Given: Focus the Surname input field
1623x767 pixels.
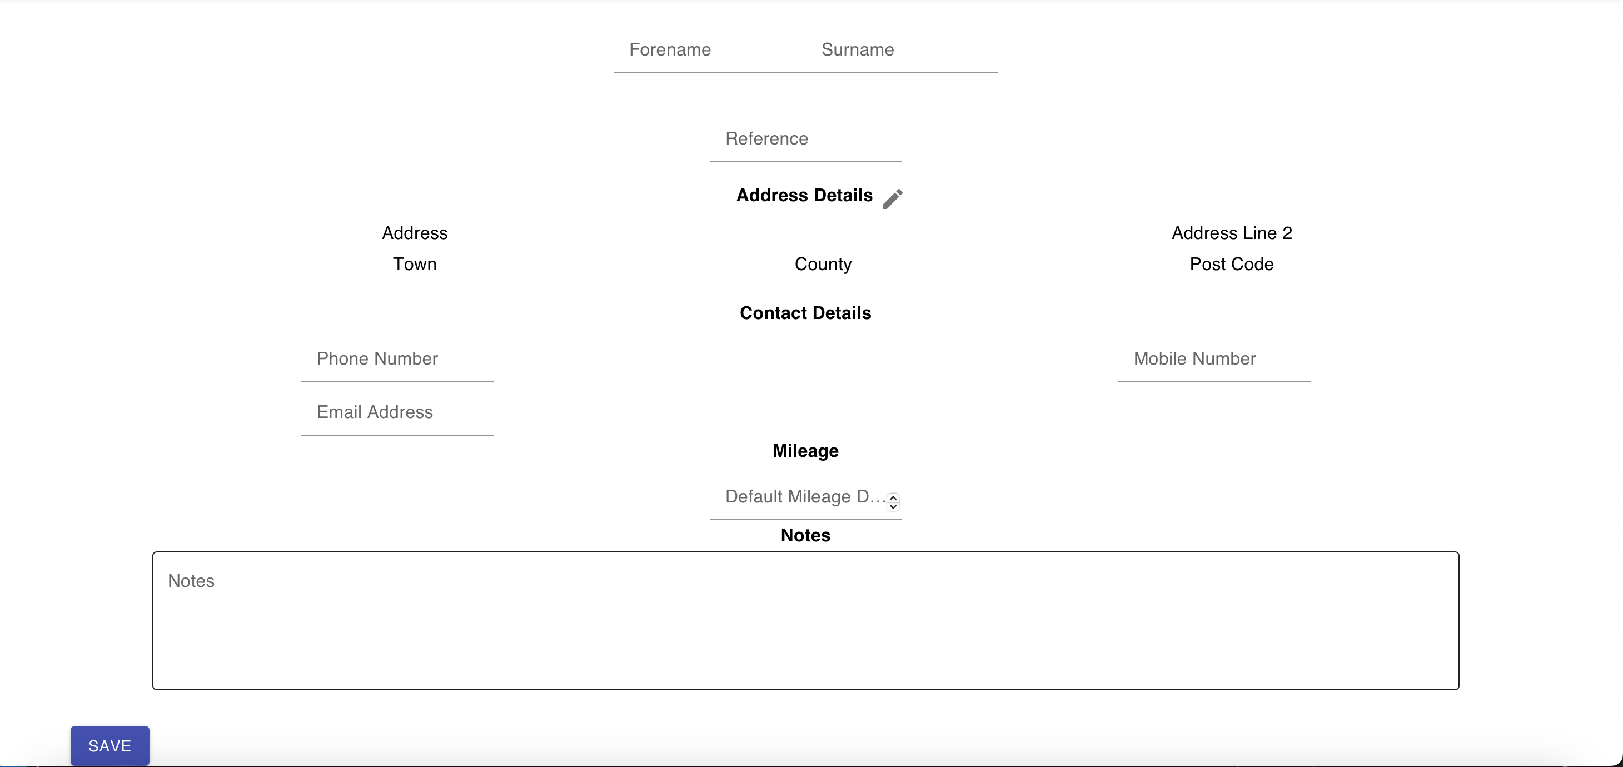Looking at the screenshot, I should pyautogui.click(x=902, y=50).
